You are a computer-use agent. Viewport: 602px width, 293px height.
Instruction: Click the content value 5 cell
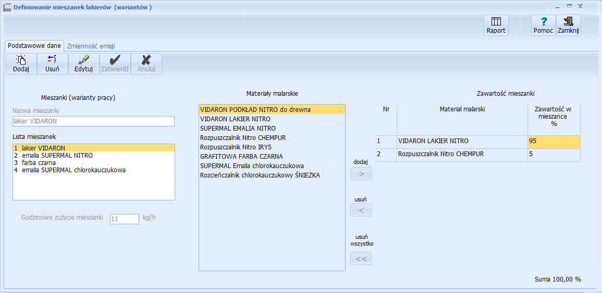[x=554, y=155]
